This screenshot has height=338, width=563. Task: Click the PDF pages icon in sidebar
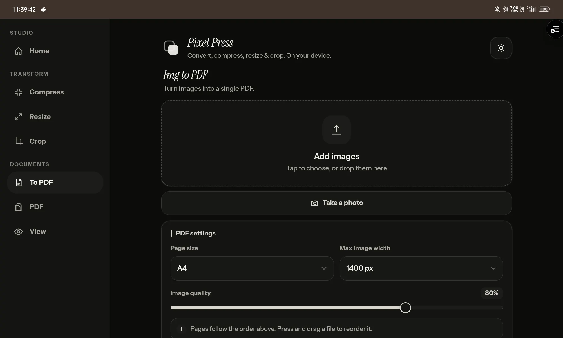[x=19, y=207]
